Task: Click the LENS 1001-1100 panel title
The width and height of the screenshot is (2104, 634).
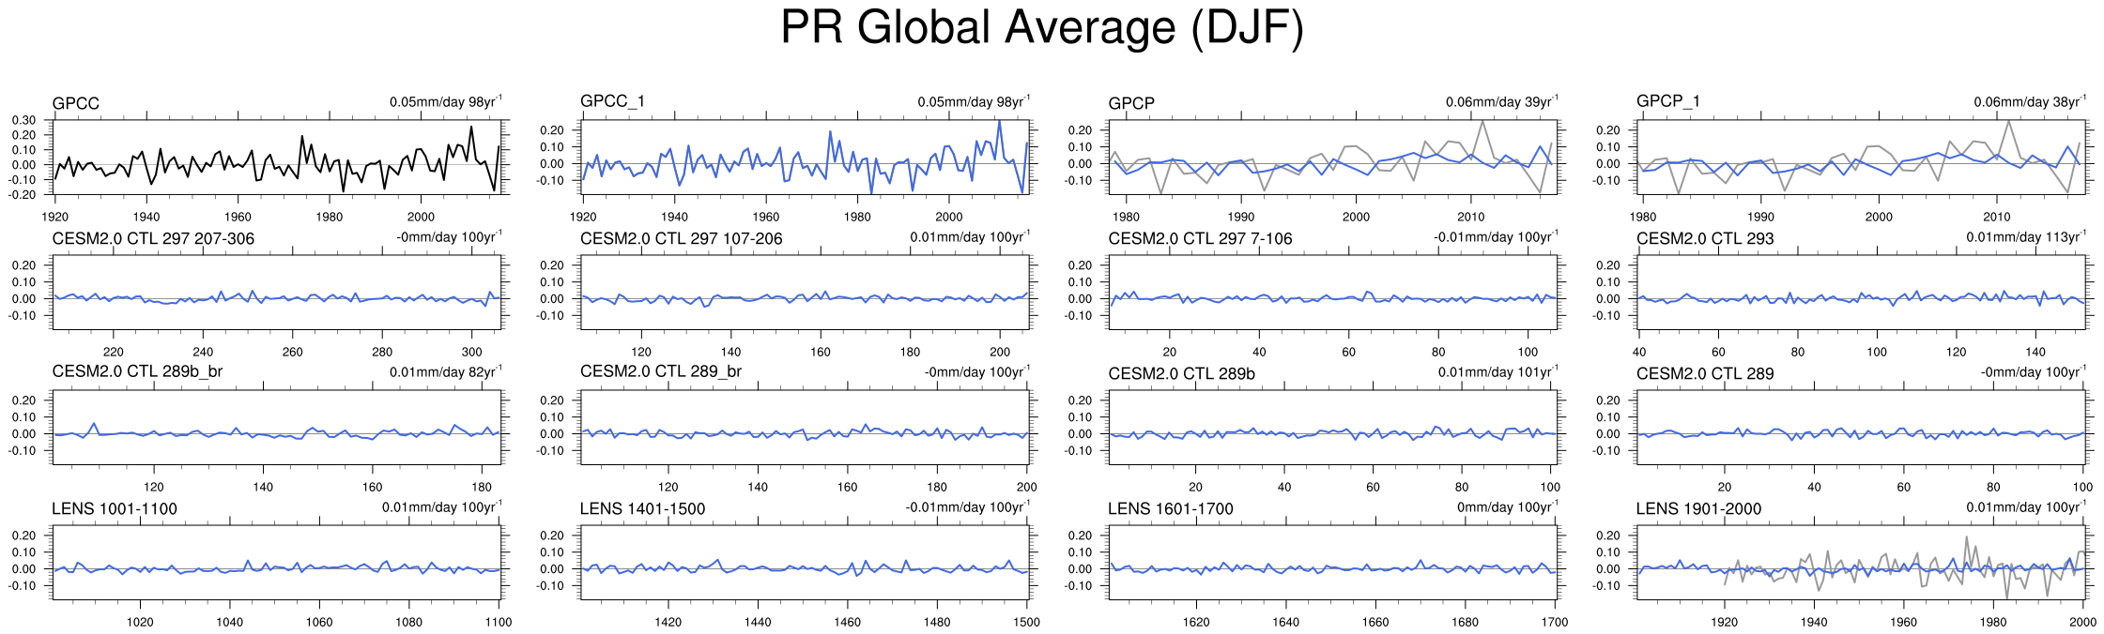Action: 115,509
